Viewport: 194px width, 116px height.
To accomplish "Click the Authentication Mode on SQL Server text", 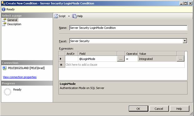I will (x=82, y=88).
